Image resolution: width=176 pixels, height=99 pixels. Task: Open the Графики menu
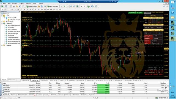(21, 4)
